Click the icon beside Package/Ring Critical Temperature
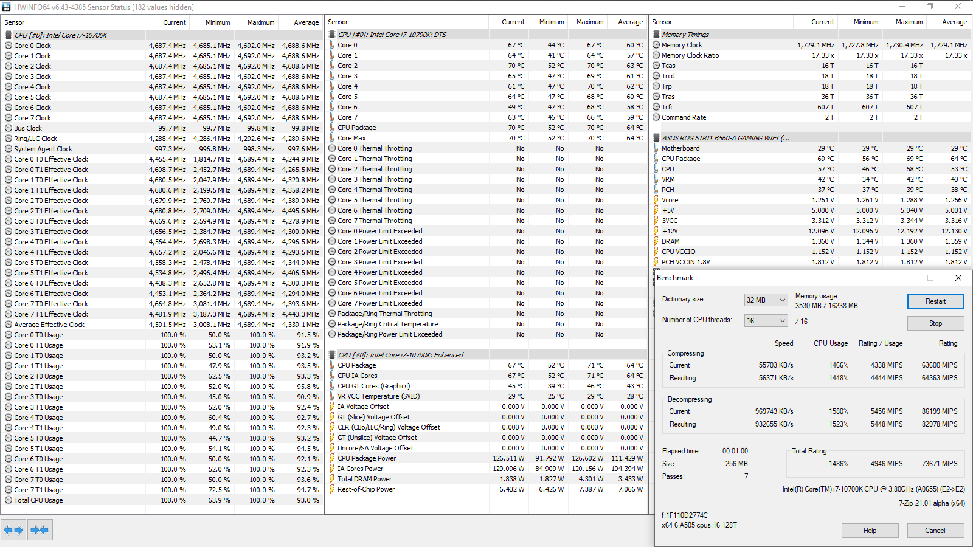 tap(332, 324)
